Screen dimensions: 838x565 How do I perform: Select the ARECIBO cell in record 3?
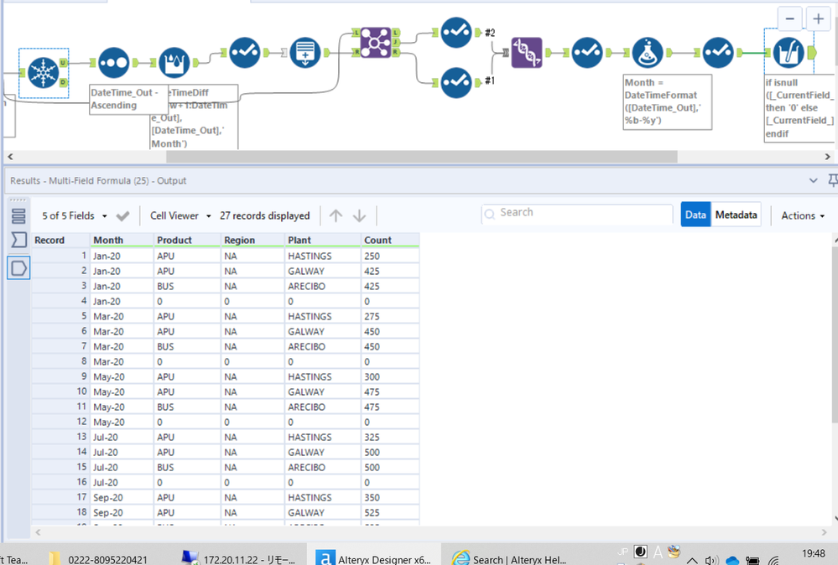[x=323, y=286]
